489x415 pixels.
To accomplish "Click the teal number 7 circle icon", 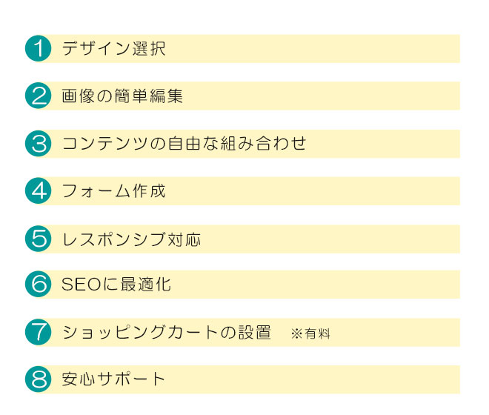I will point(38,332).
